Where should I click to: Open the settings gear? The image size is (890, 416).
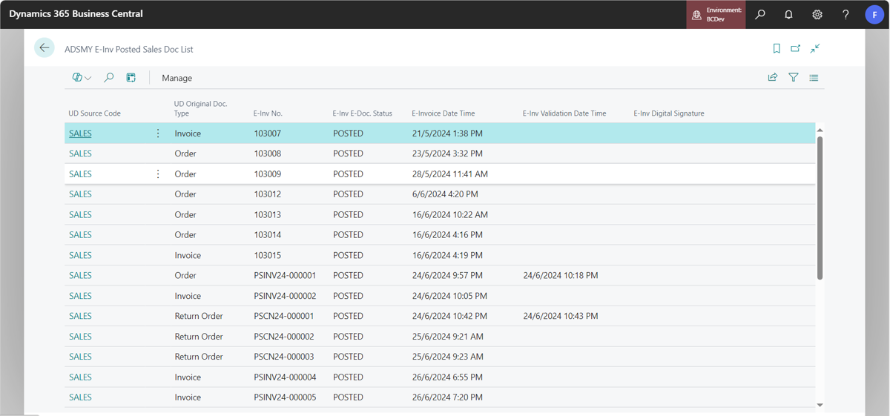pos(817,14)
